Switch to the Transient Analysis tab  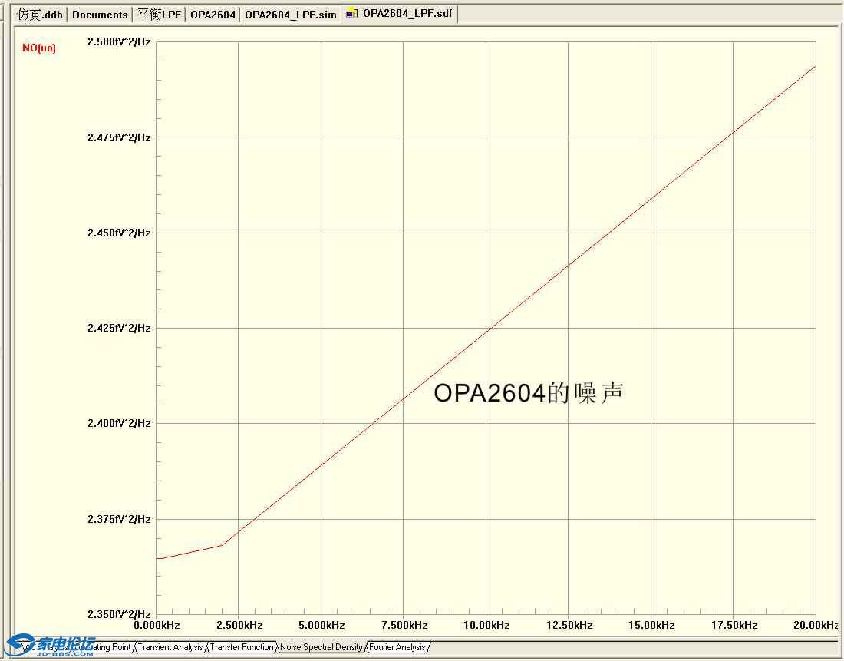[169, 647]
